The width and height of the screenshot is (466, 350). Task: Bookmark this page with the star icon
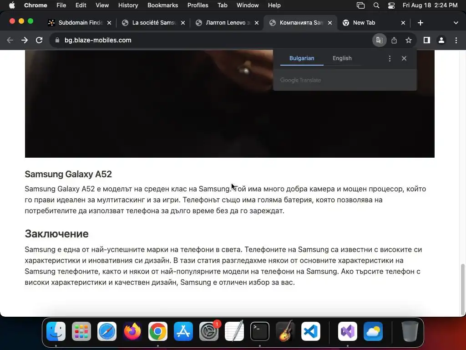409,40
